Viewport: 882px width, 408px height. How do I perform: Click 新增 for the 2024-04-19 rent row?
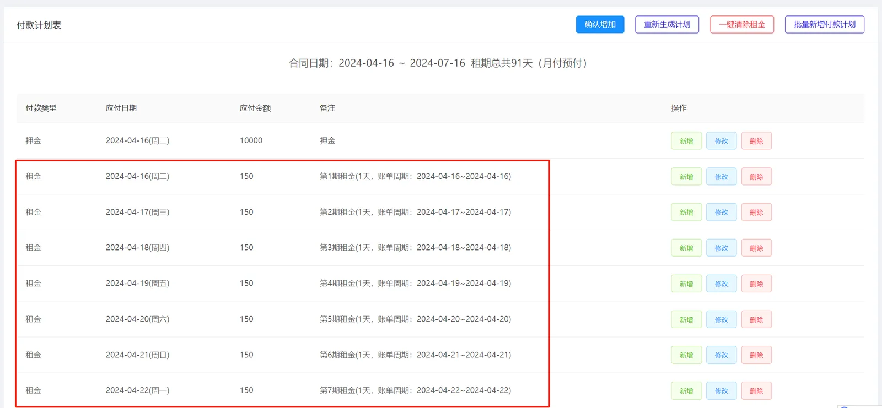686,284
